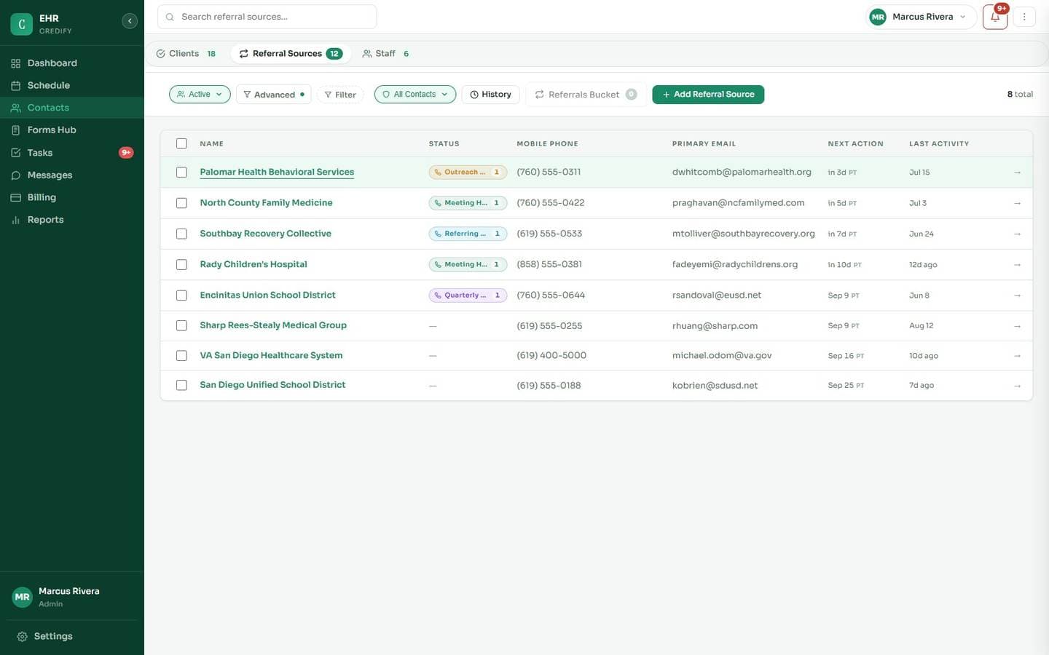
Task: Click the Filter button
Action: pyautogui.click(x=340, y=95)
